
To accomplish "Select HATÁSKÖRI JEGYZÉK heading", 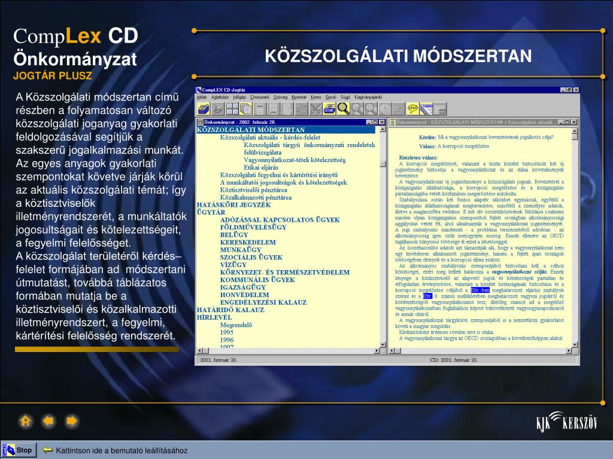I will [x=234, y=205].
